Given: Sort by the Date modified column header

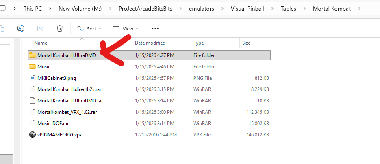Looking at the screenshot, I should pyautogui.click(x=150, y=43).
